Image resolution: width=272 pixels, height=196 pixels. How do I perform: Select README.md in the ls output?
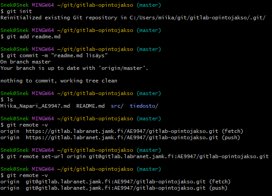tap(90, 105)
